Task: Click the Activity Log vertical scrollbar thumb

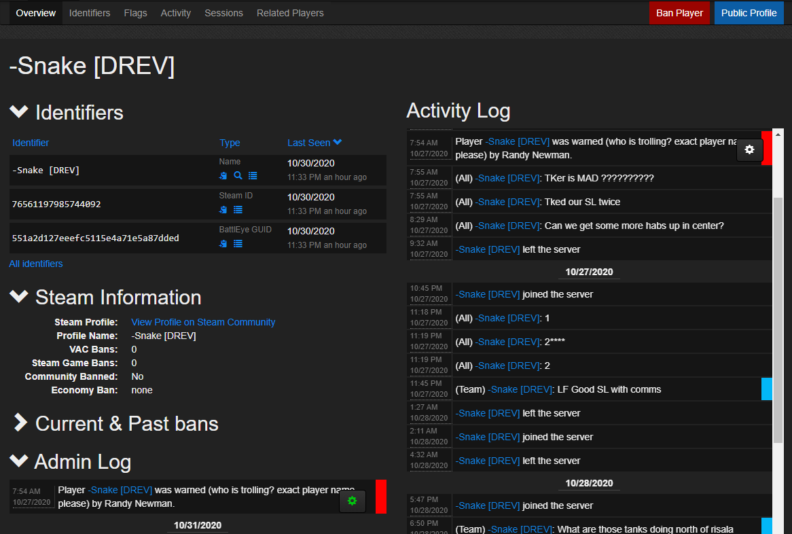Action: coord(778,321)
